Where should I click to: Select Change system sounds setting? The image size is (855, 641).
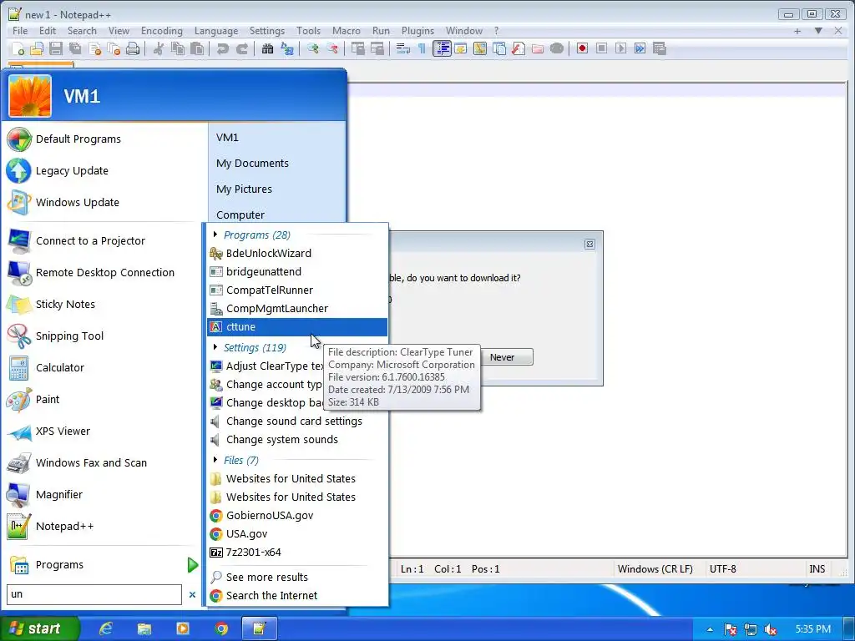(x=297, y=439)
